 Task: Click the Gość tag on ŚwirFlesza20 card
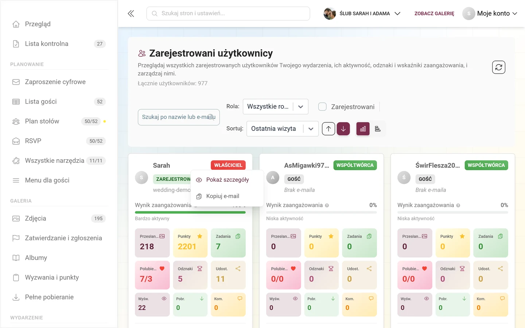425,179
